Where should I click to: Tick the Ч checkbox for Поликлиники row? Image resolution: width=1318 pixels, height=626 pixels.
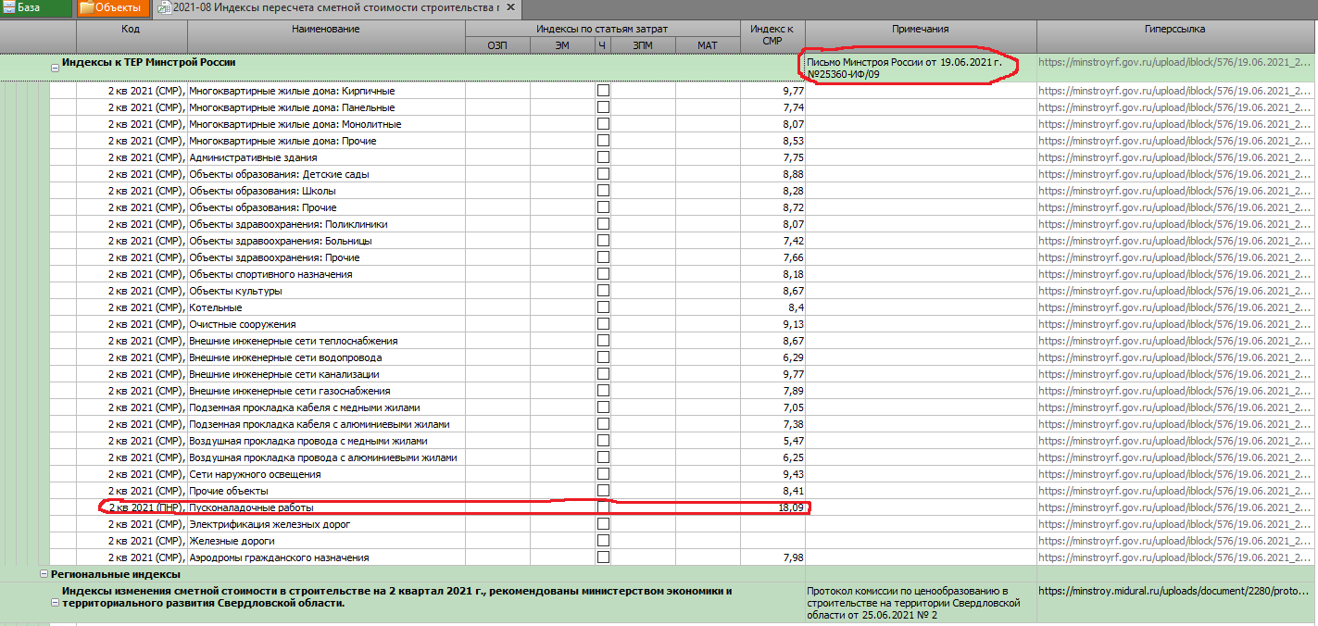coord(603,224)
